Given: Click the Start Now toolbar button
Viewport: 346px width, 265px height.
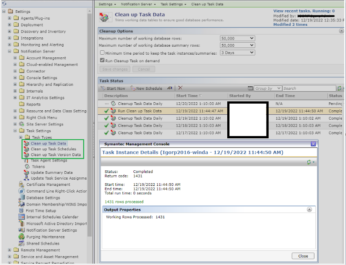Looking at the screenshot, I should pyautogui.click(x=113, y=88).
